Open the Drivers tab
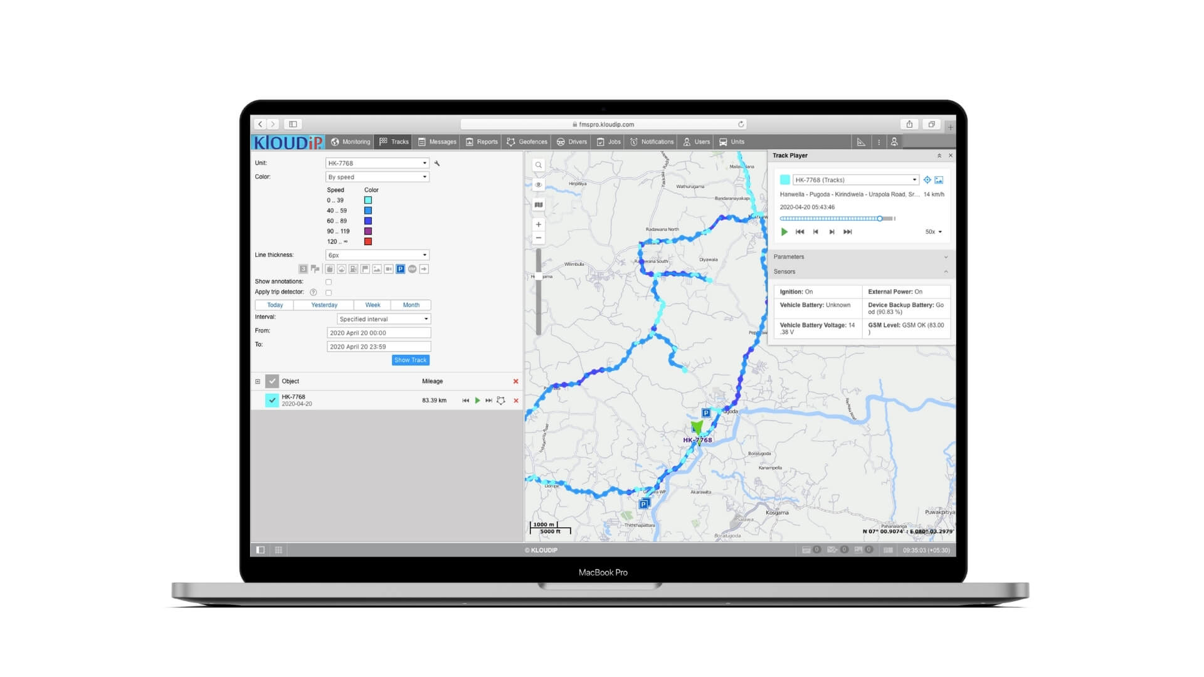This screenshot has width=1204, height=677. tap(572, 142)
